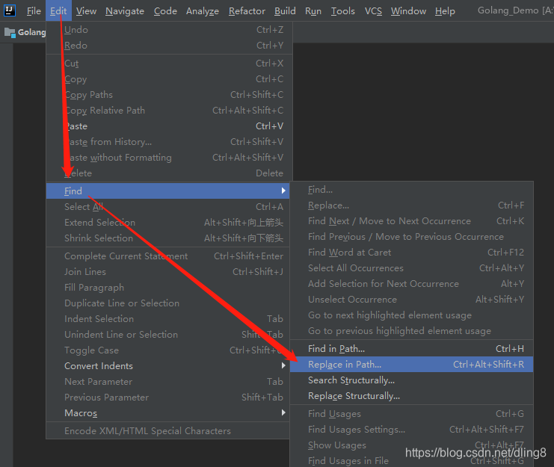554x467 pixels.
Task: Choose Select All Occurrences
Action: click(412, 268)
